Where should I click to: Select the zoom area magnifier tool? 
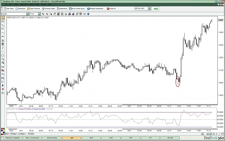[x=3, y=63]
